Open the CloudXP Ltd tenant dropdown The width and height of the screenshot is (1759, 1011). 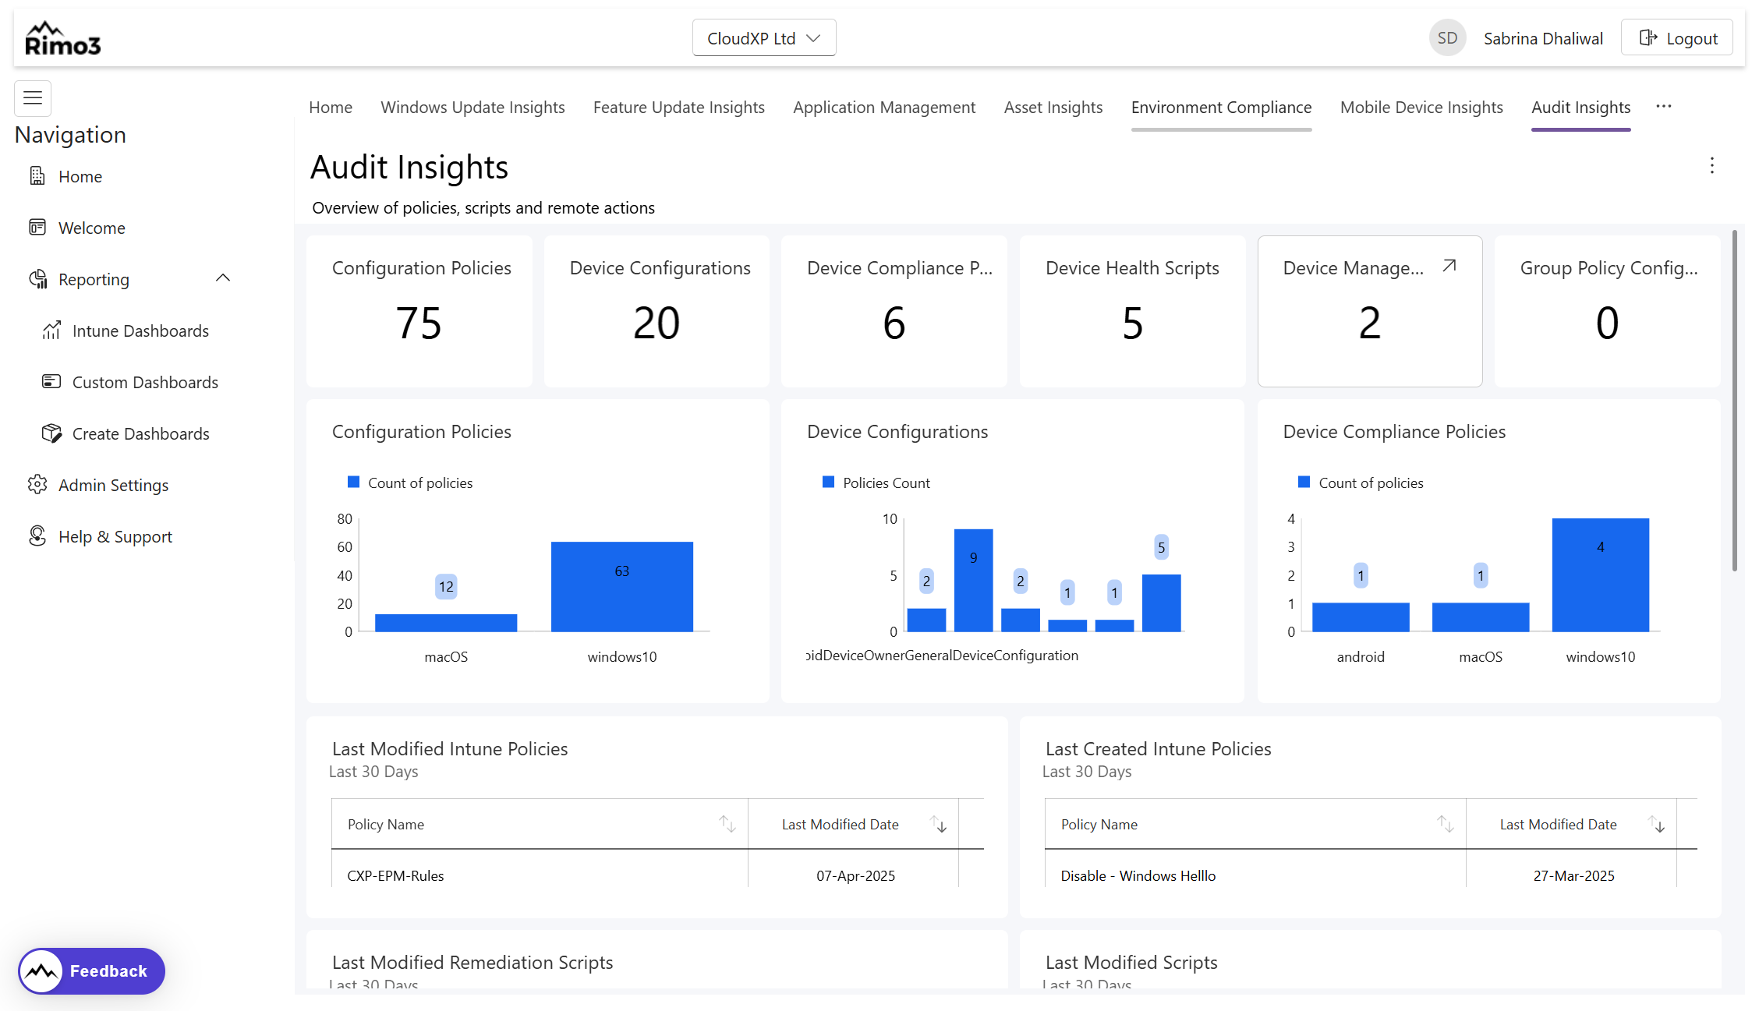763,38
